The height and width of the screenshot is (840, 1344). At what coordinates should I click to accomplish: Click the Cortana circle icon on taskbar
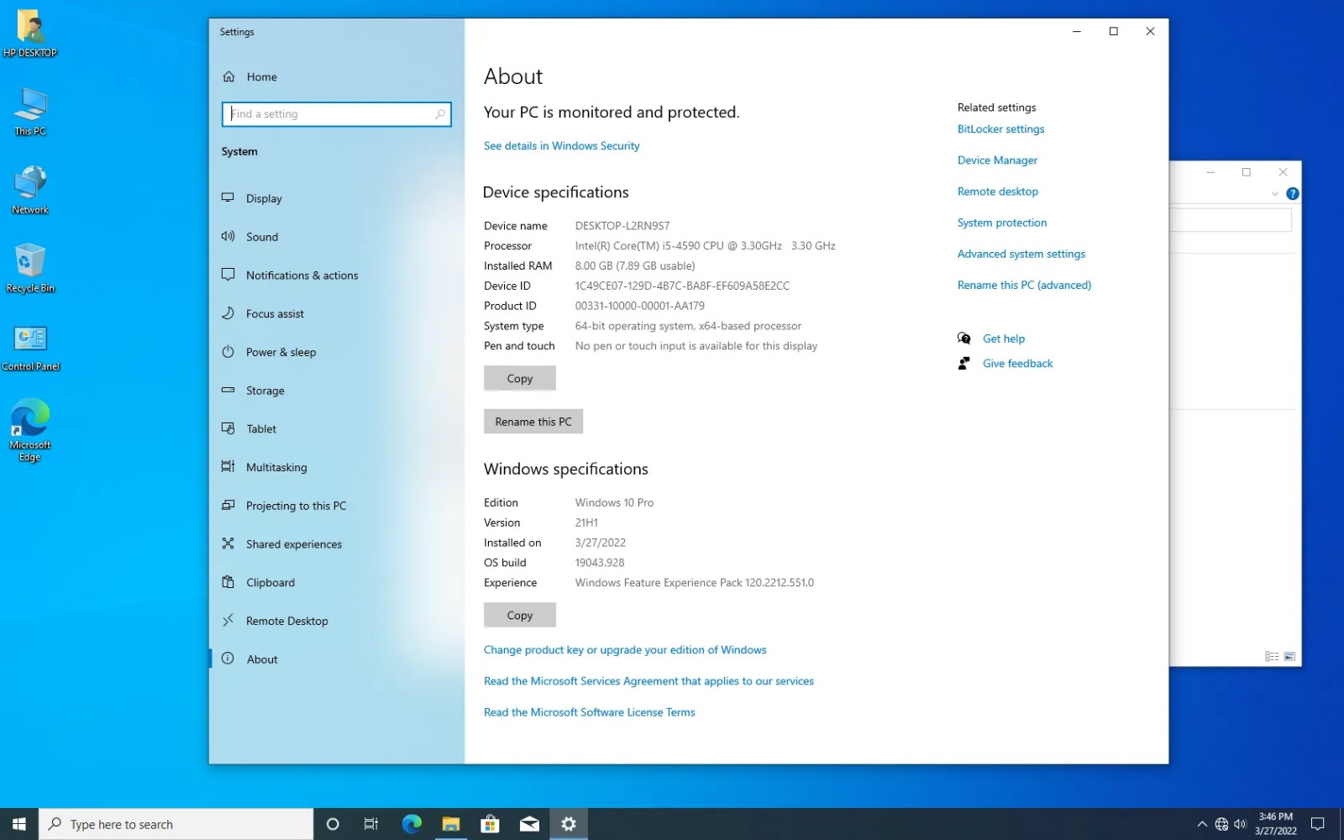(x=333, y=824)
